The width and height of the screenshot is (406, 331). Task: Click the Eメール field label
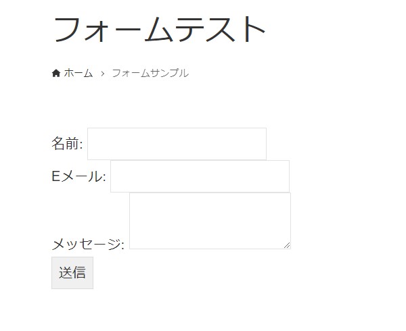(78, 176)
